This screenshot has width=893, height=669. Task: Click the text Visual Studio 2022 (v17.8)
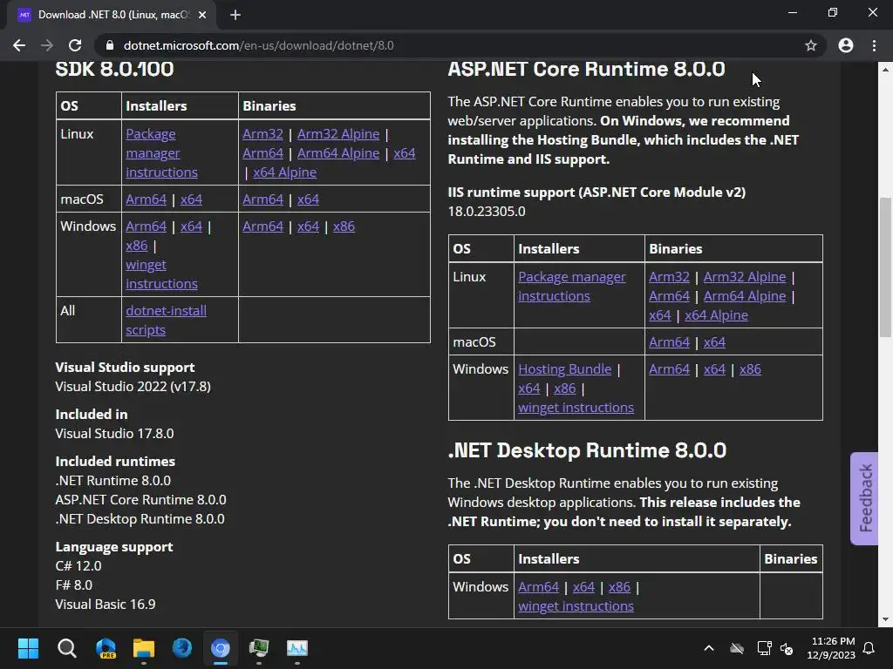(x=133, y=387)
